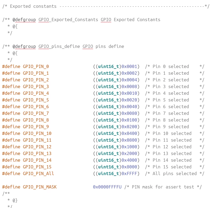223x208 pixels.
Task: Click the GPIO_PIN_11 macro name
Action: (37, 140)
